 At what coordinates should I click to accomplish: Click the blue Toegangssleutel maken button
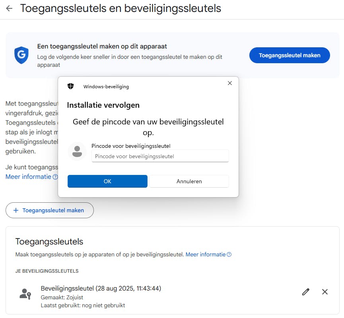[x=290, y=55]
